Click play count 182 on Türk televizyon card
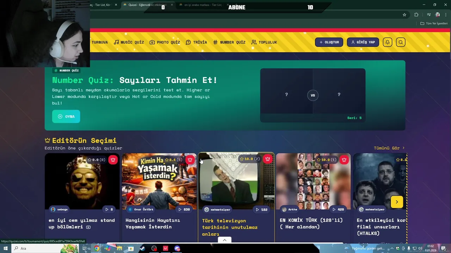The height and width of the screenshot is (253, 451). (x=261, y=209)
